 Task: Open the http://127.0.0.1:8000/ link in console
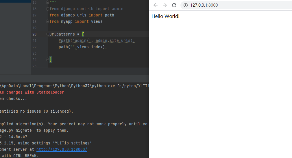(x=62, y=149)
